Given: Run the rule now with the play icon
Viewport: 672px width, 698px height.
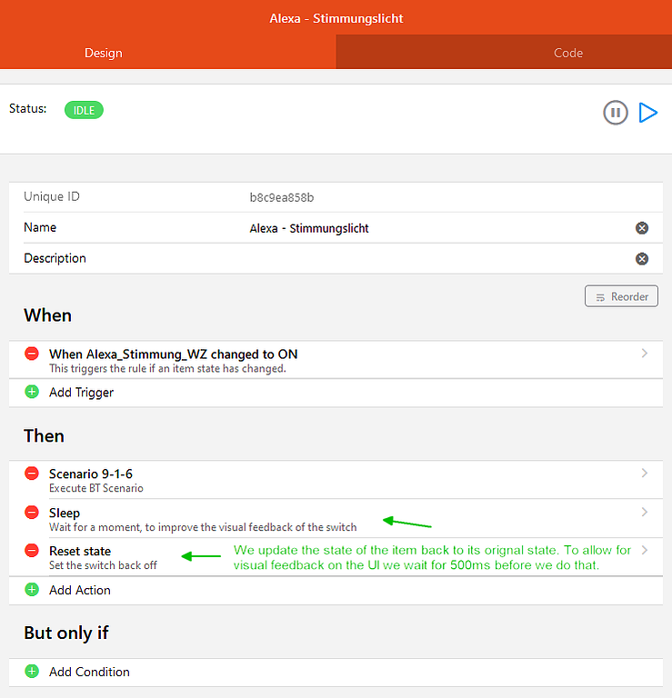Looking at the screenshot, I should coord(648,112).
